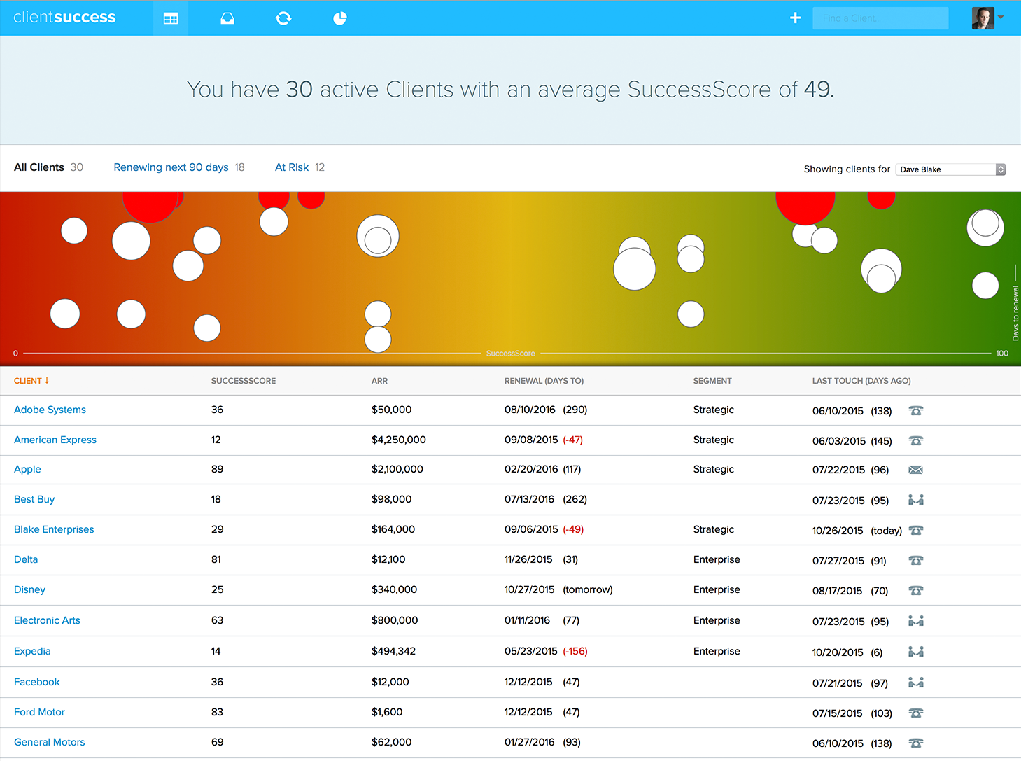Click meeting icon in Electronic Arts row
The width and height of the screenshot is (1021, 761).
pos(916,621)
